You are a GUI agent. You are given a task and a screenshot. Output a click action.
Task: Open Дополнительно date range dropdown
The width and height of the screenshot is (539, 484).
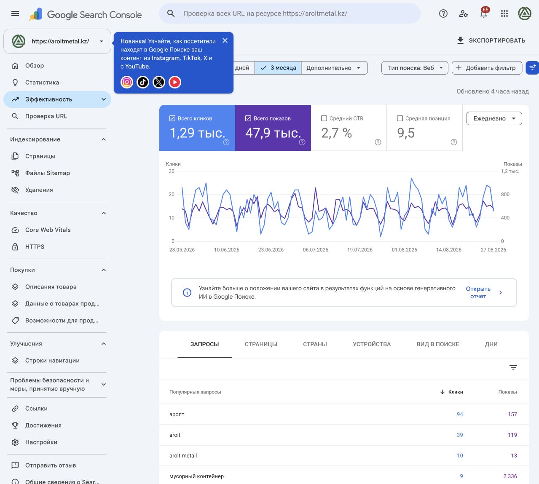tap(334, 68)
